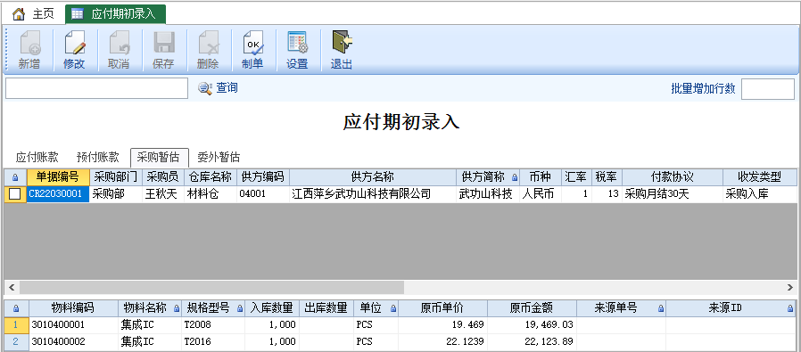Click the 江西萍乡武功山科技有限公司 cell
This screenshot has height=352, width=801.
point(373,194)
